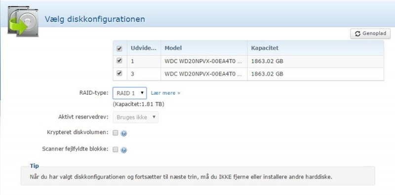Click the Tip heading
This screenshot has height=195, width=395.
(x=34, y=166)
